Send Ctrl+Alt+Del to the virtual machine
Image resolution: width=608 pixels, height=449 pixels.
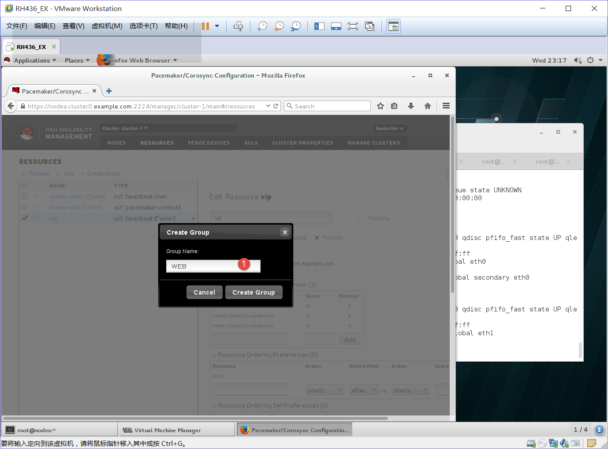point(238,26)
